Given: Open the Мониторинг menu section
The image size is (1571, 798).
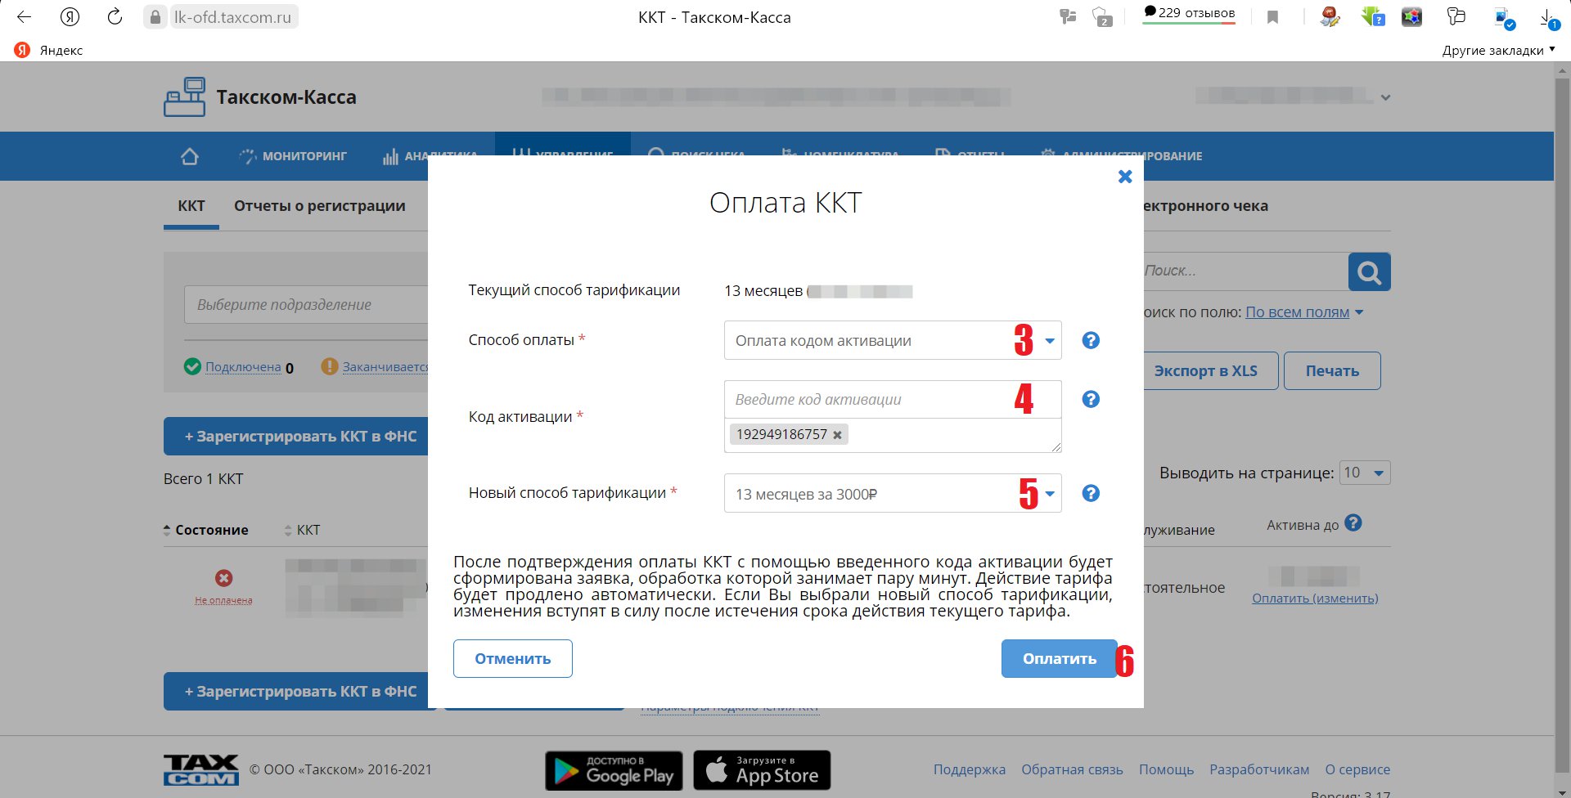Looking at the screenshot, I should click(x=293, y=155).
